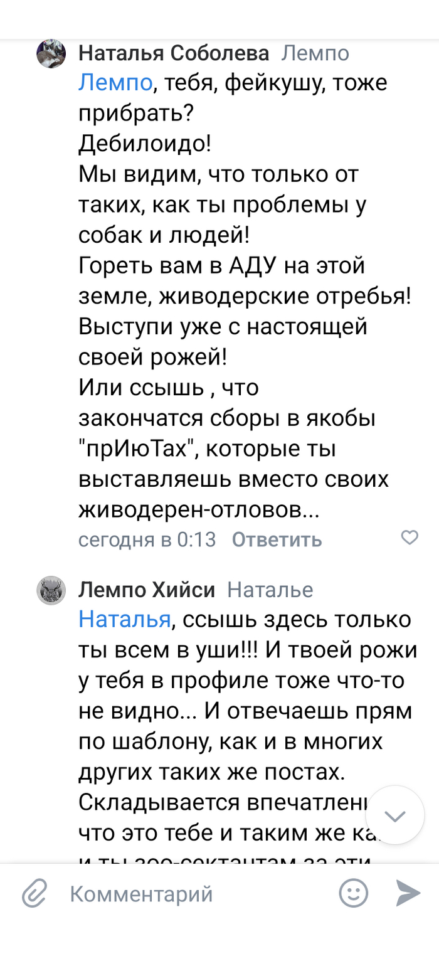Click the blue "Лемпо" mention in the comment
This screenshot has height=976, width=439.
click(115, 83)
